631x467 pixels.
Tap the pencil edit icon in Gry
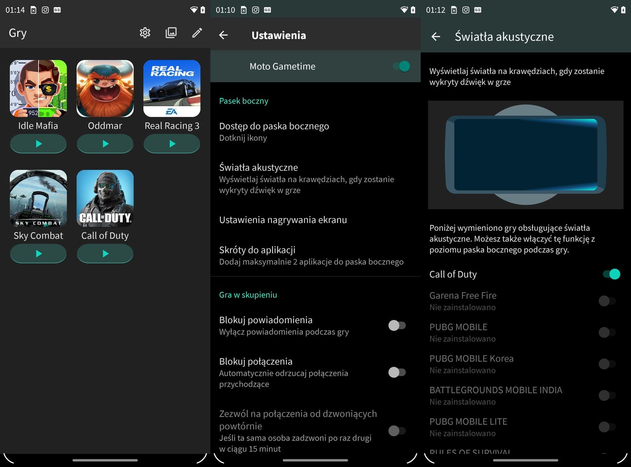pos(197,33)
